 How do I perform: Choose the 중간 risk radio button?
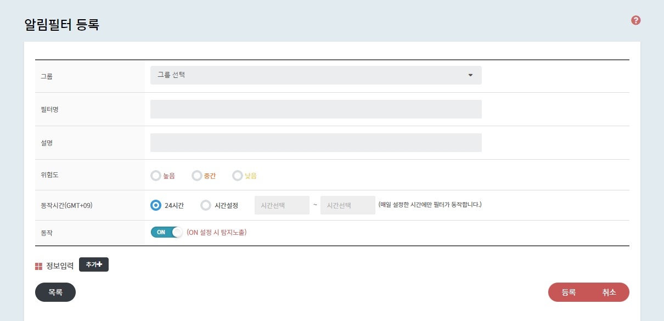pos(197,176)
